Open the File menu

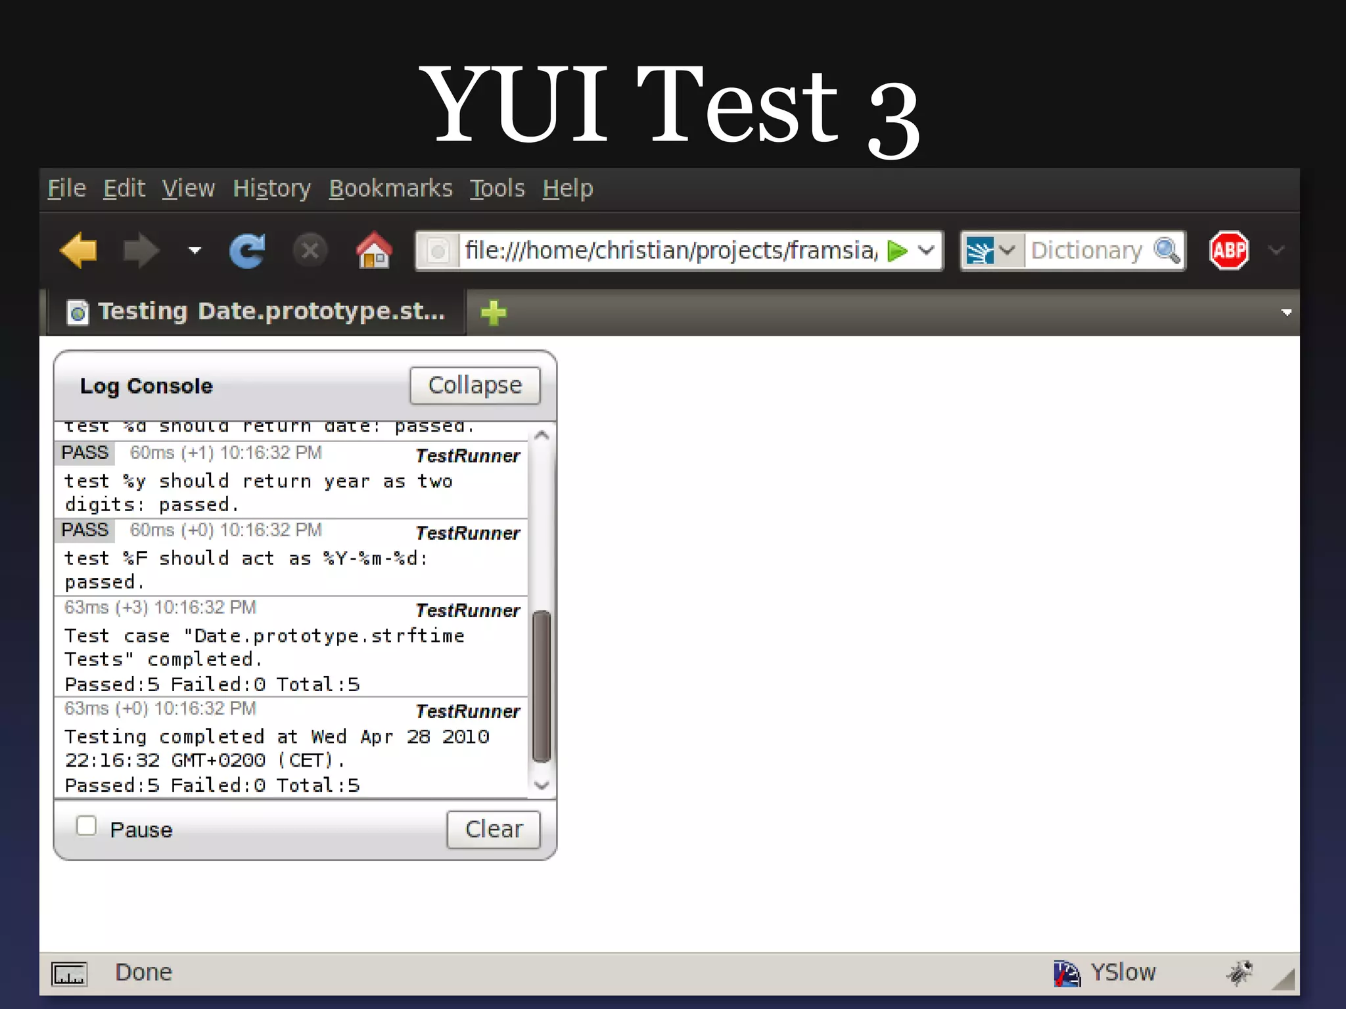click(x=66, y=189)
